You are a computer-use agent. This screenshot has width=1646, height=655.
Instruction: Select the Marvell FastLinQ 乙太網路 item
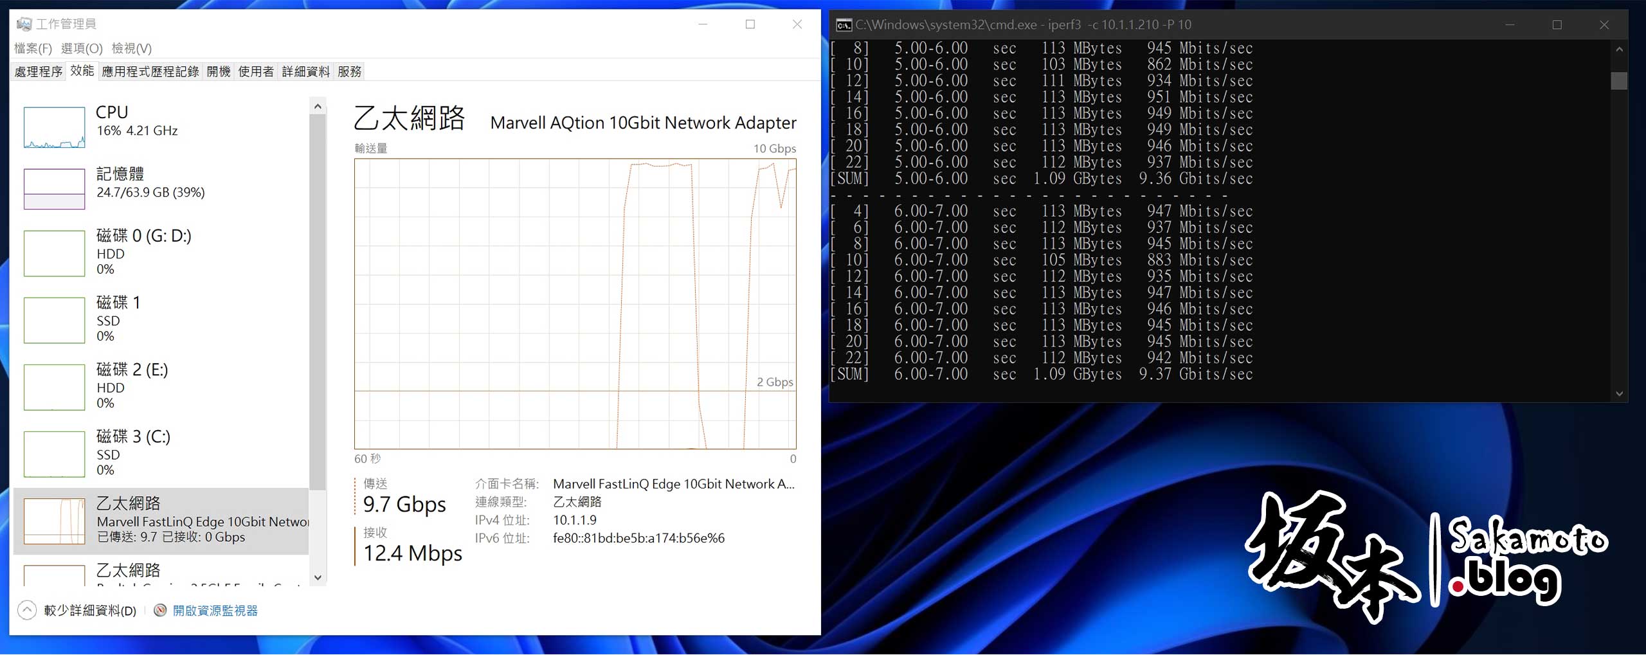pos(161,521)
